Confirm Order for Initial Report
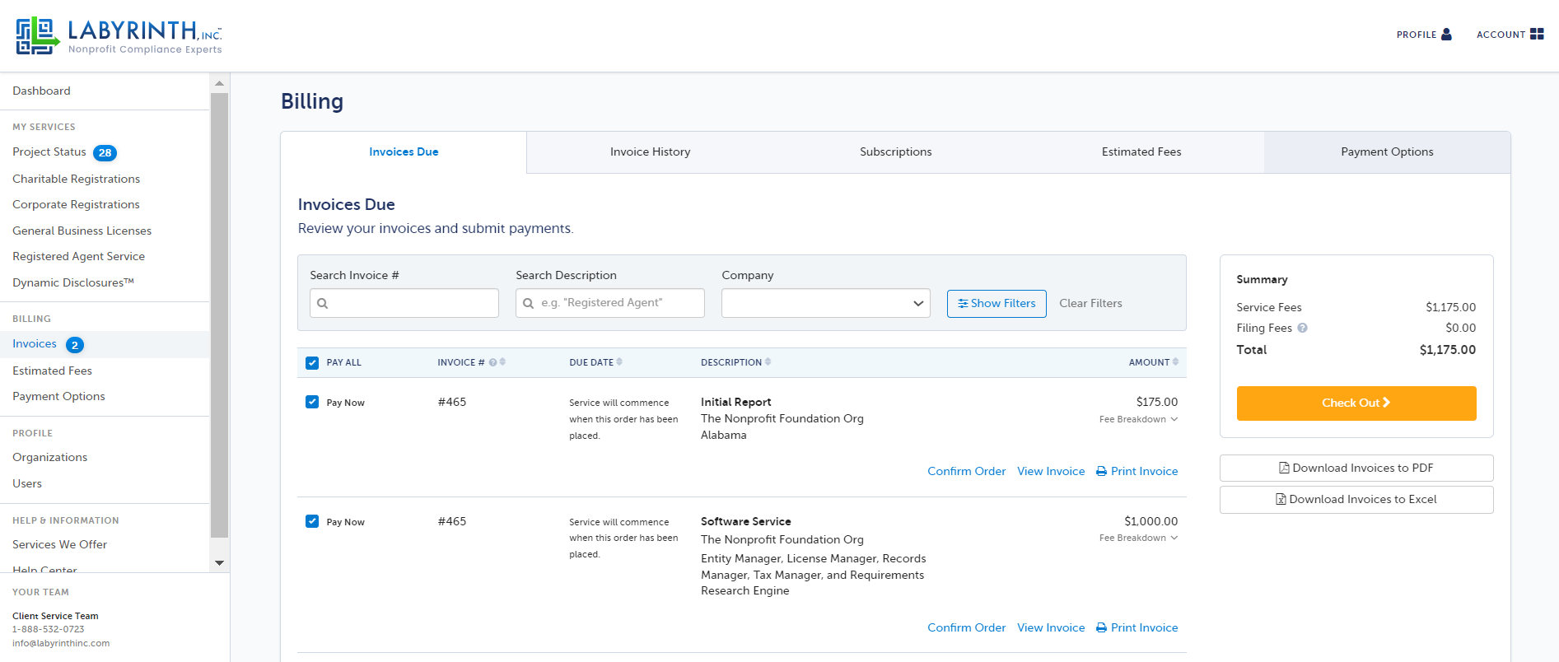1559x662 pixels. [967, 471]
